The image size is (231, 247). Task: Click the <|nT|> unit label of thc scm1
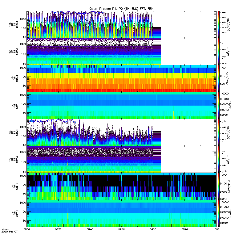[230, 213]
